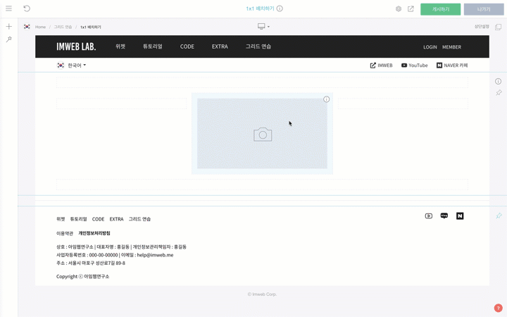Viewport: 507px width, 317px height.
Task: Expand the 한국어 language dropdown
Action: coord(71,65)
